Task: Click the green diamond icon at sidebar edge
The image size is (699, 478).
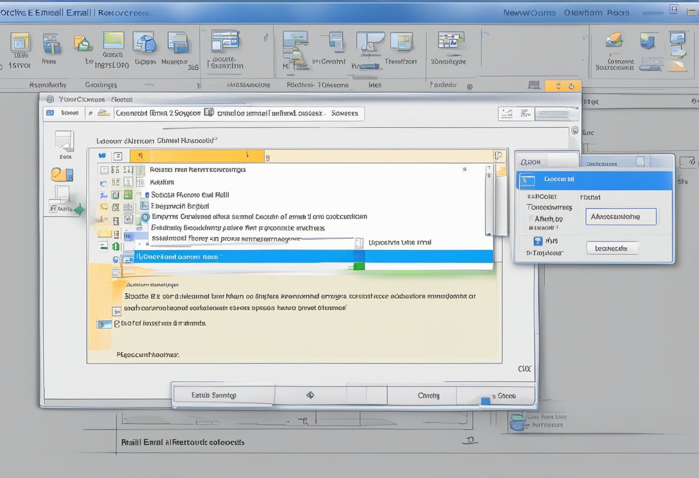Action: tap(79, 211)
